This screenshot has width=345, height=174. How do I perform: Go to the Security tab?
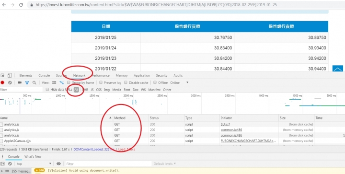162,75
